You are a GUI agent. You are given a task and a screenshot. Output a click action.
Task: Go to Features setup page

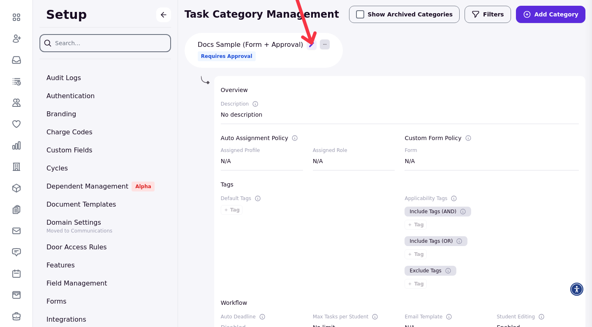tap(60, 265)
